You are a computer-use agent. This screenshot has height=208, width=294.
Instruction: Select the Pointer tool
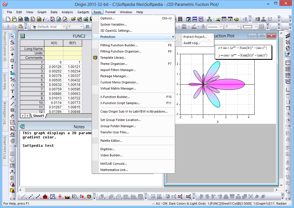(12, 36)
